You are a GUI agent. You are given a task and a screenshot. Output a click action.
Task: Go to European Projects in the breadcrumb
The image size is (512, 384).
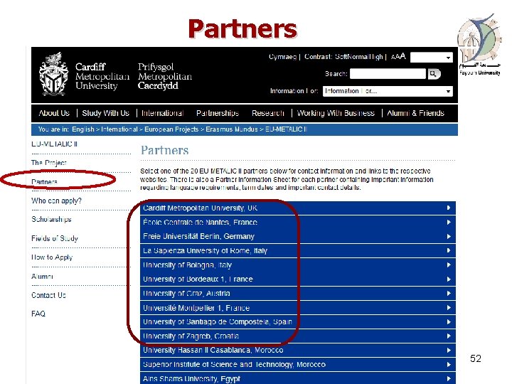[x=171, y=129]
